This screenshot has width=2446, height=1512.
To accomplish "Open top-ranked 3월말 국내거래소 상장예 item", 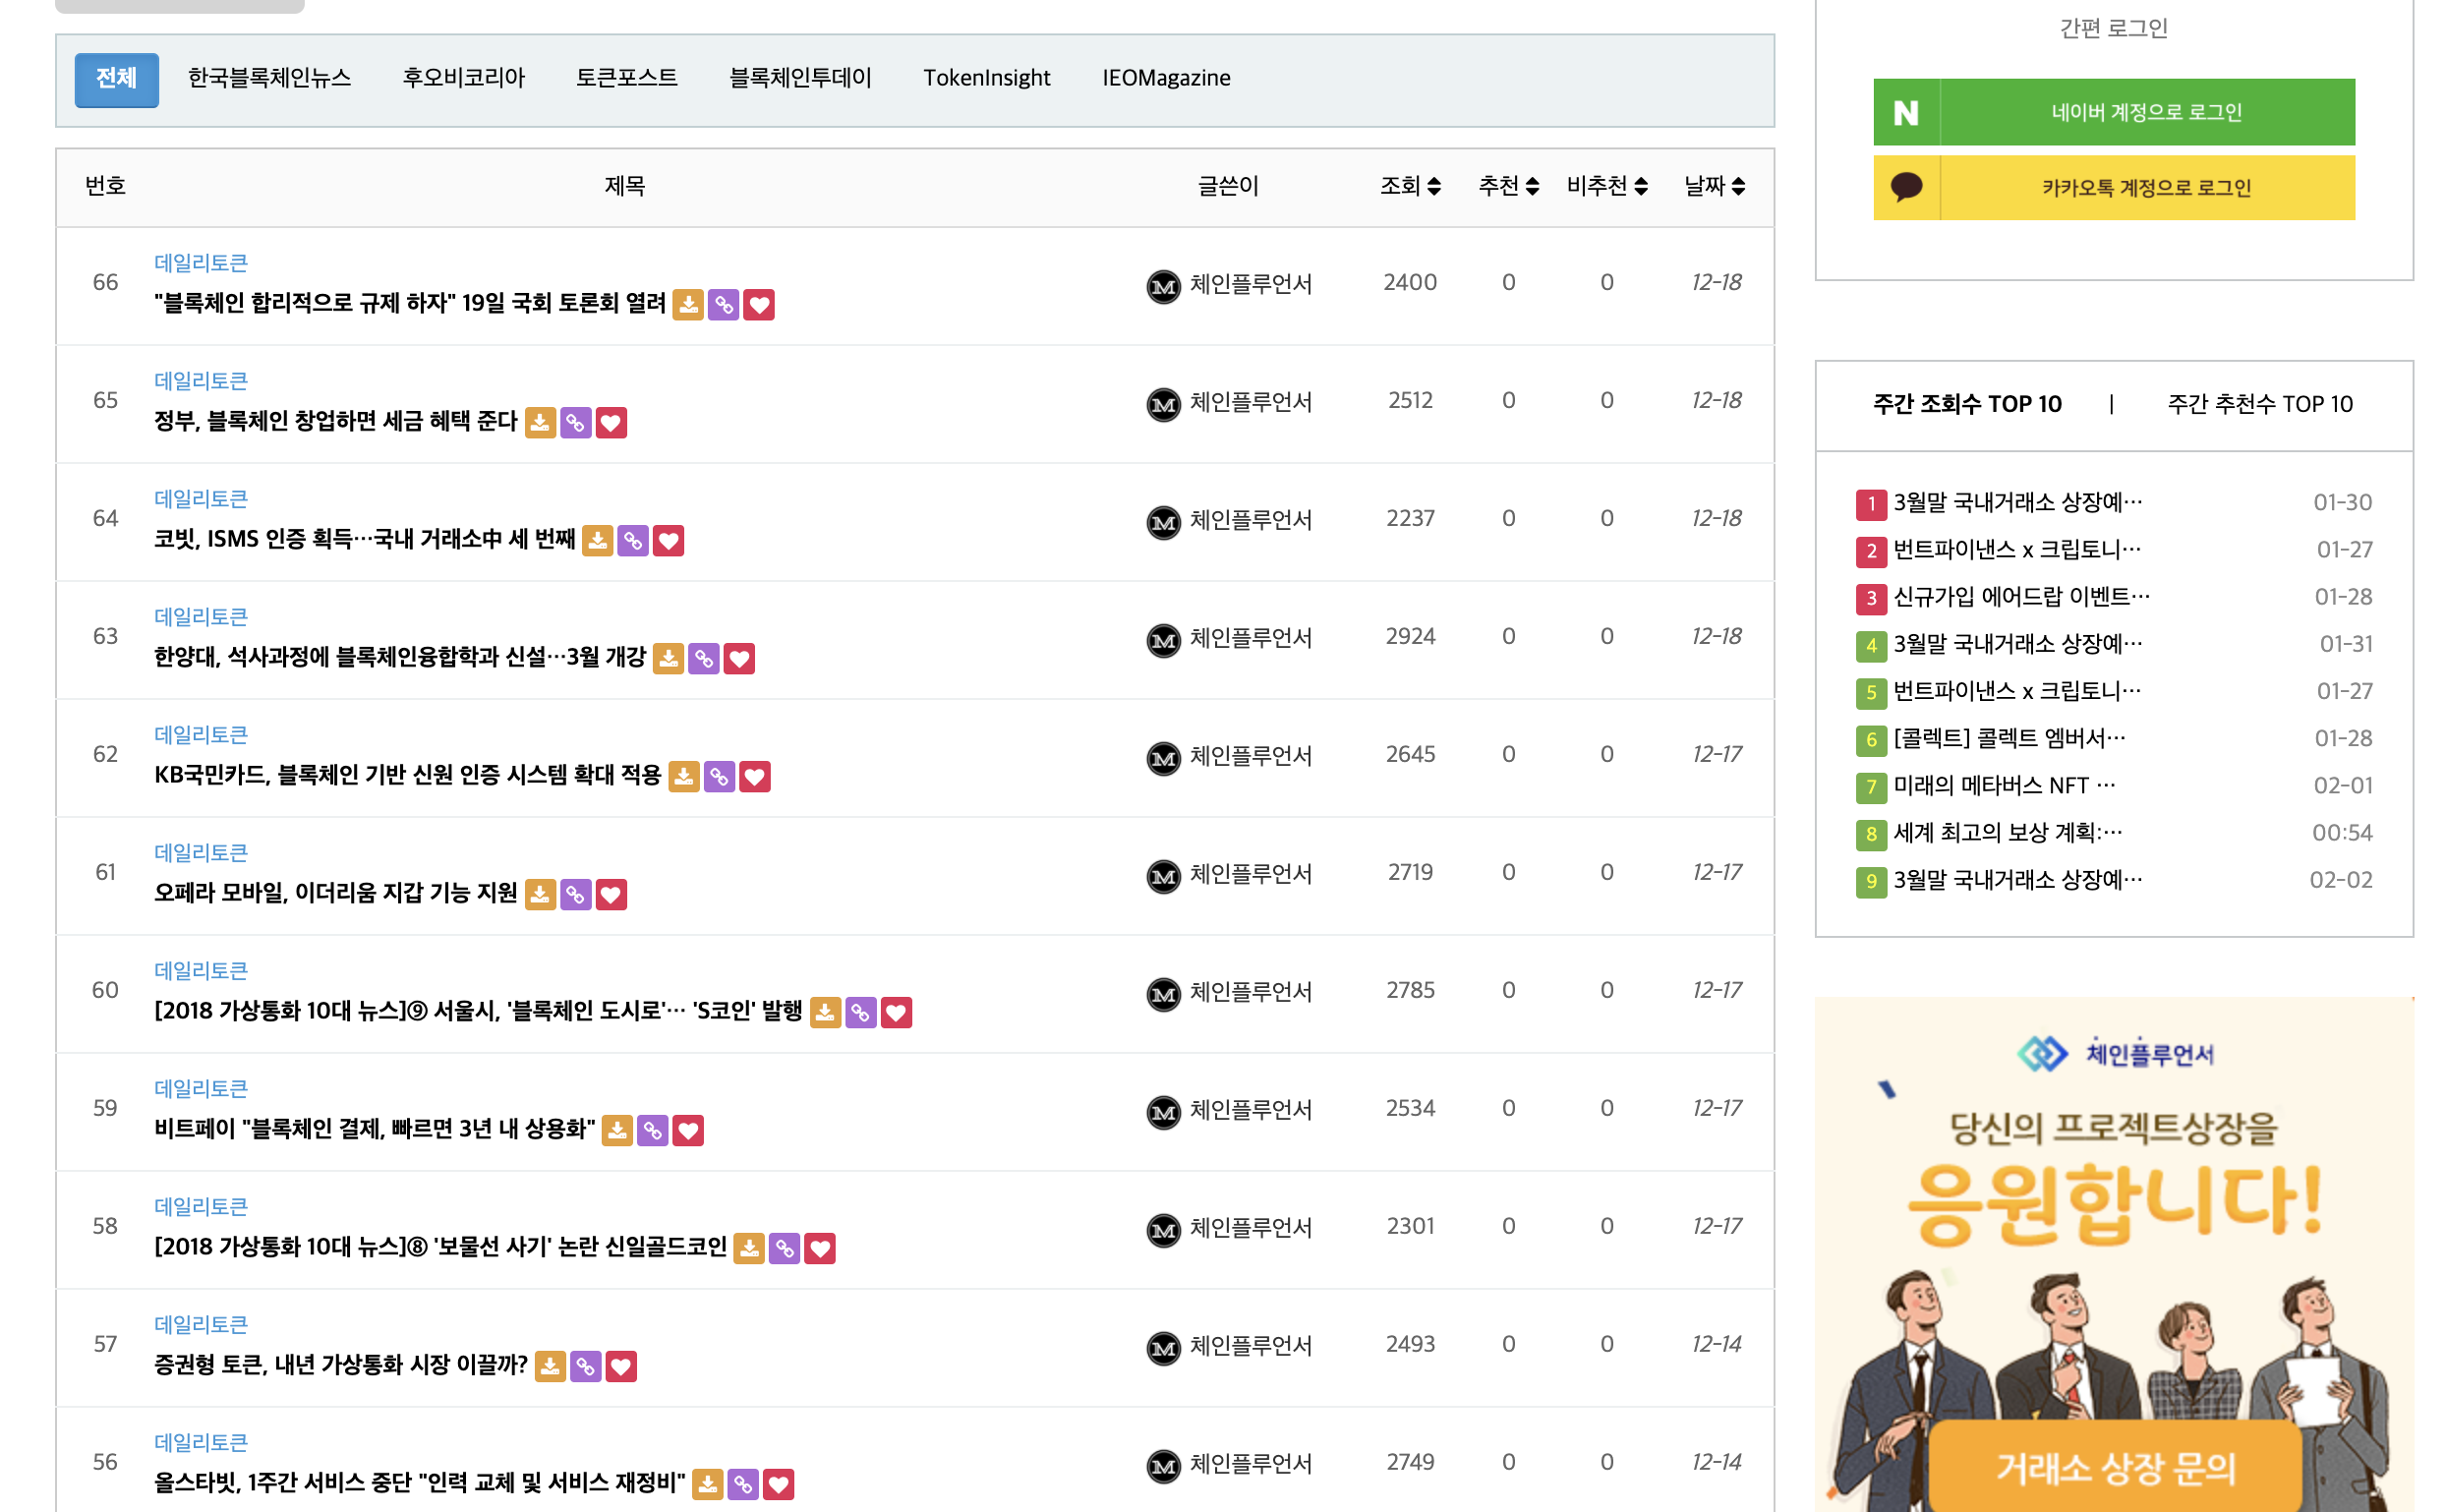I will point(2017,502).
